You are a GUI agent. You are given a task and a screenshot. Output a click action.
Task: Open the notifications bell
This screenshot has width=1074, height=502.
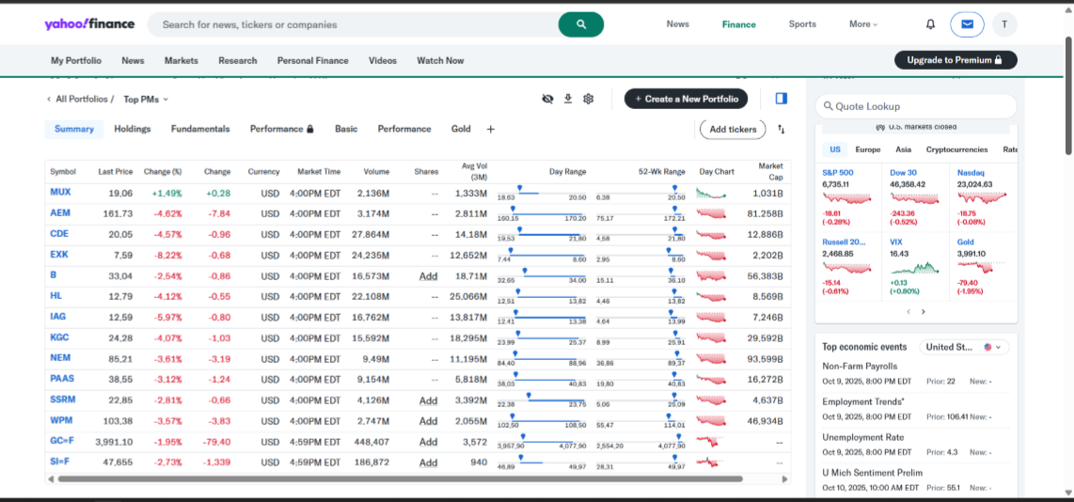[930, 24]
